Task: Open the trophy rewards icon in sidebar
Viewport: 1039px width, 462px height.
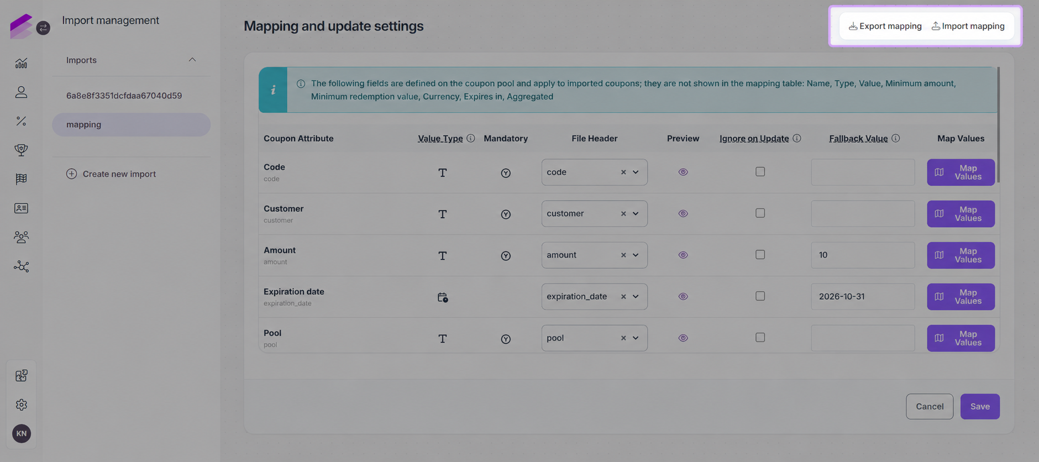Action: click(21, 150)
